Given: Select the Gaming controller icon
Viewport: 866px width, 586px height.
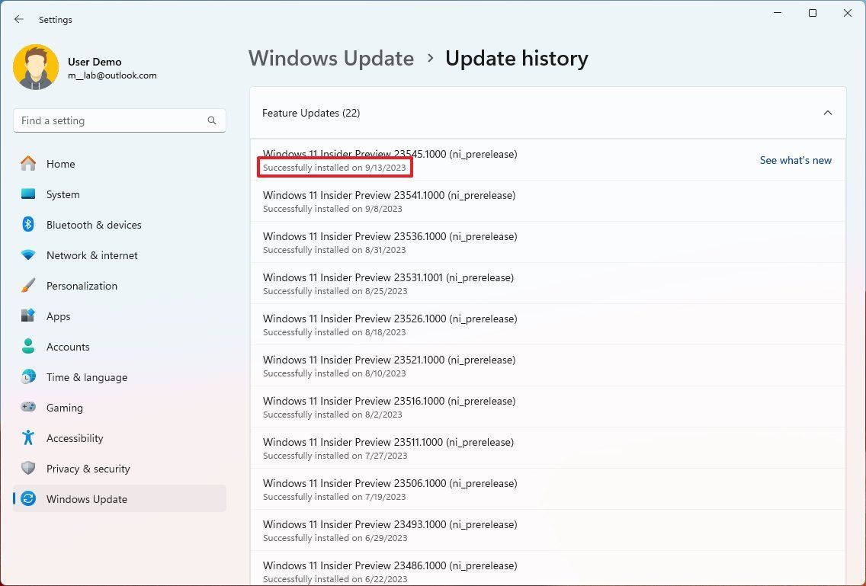Looking at the screenshot, I should coord(29,408).
